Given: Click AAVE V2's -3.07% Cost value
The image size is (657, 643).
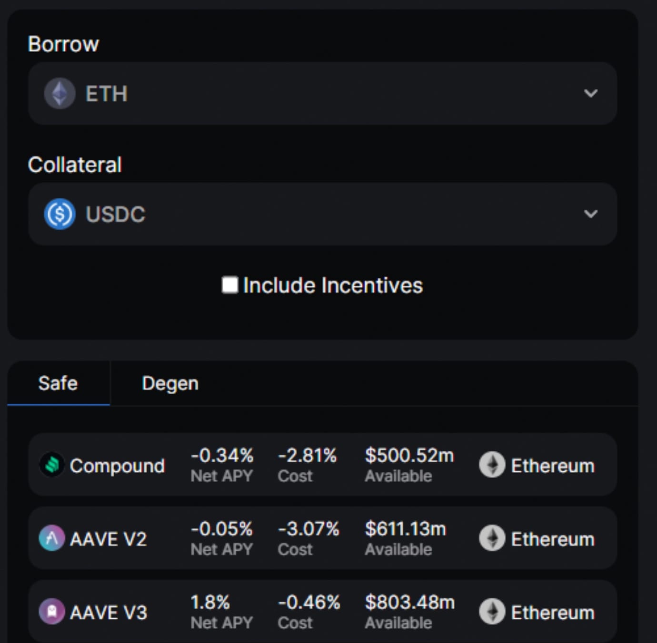Looking at the screenshot, I should pos(309,529).
